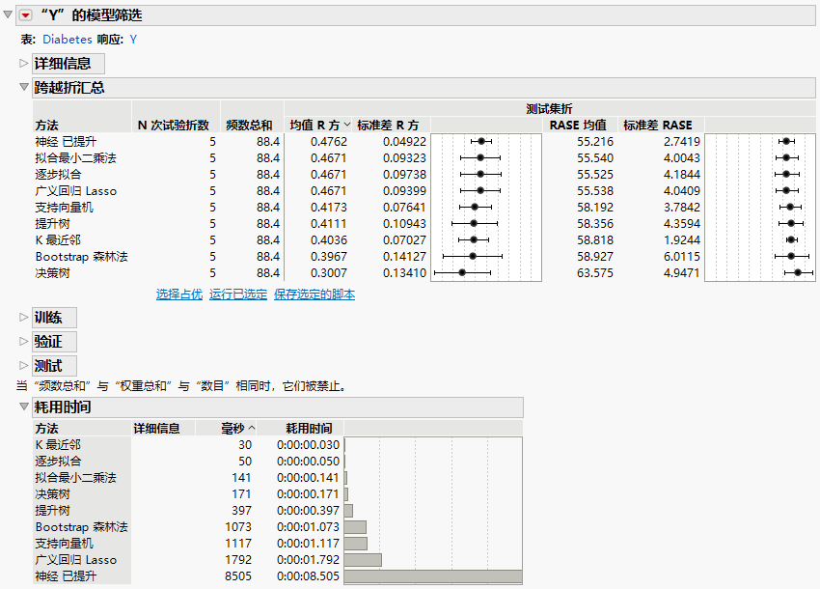820x589 pixels.
Task: Click the Y response link
Action: [133, 40]
